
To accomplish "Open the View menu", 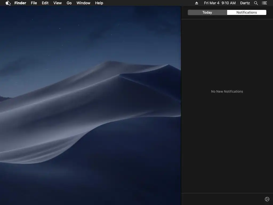I will click(58, 3).
